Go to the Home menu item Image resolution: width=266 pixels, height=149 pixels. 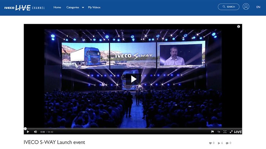tap(57, 7)
